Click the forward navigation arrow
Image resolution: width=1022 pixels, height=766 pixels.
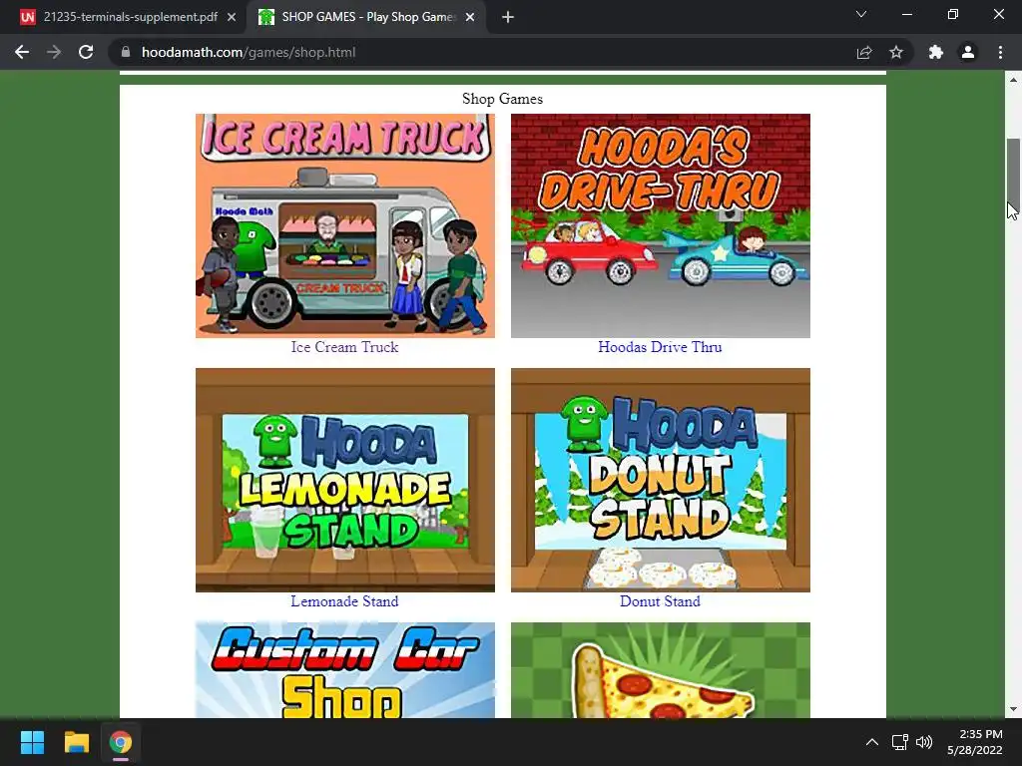click(54, 52)
